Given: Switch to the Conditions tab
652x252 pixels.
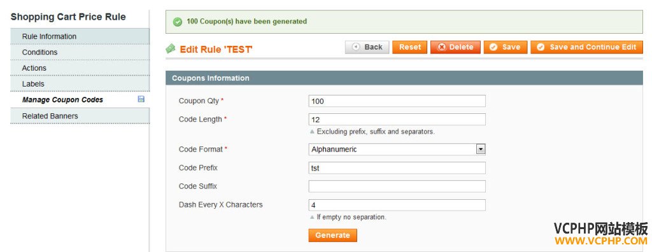Looking at the screenshot, I should click(80, 52).
